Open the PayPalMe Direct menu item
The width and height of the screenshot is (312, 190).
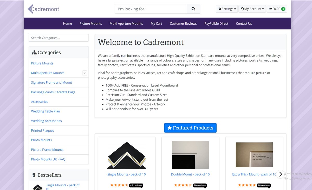click(216, 23)
